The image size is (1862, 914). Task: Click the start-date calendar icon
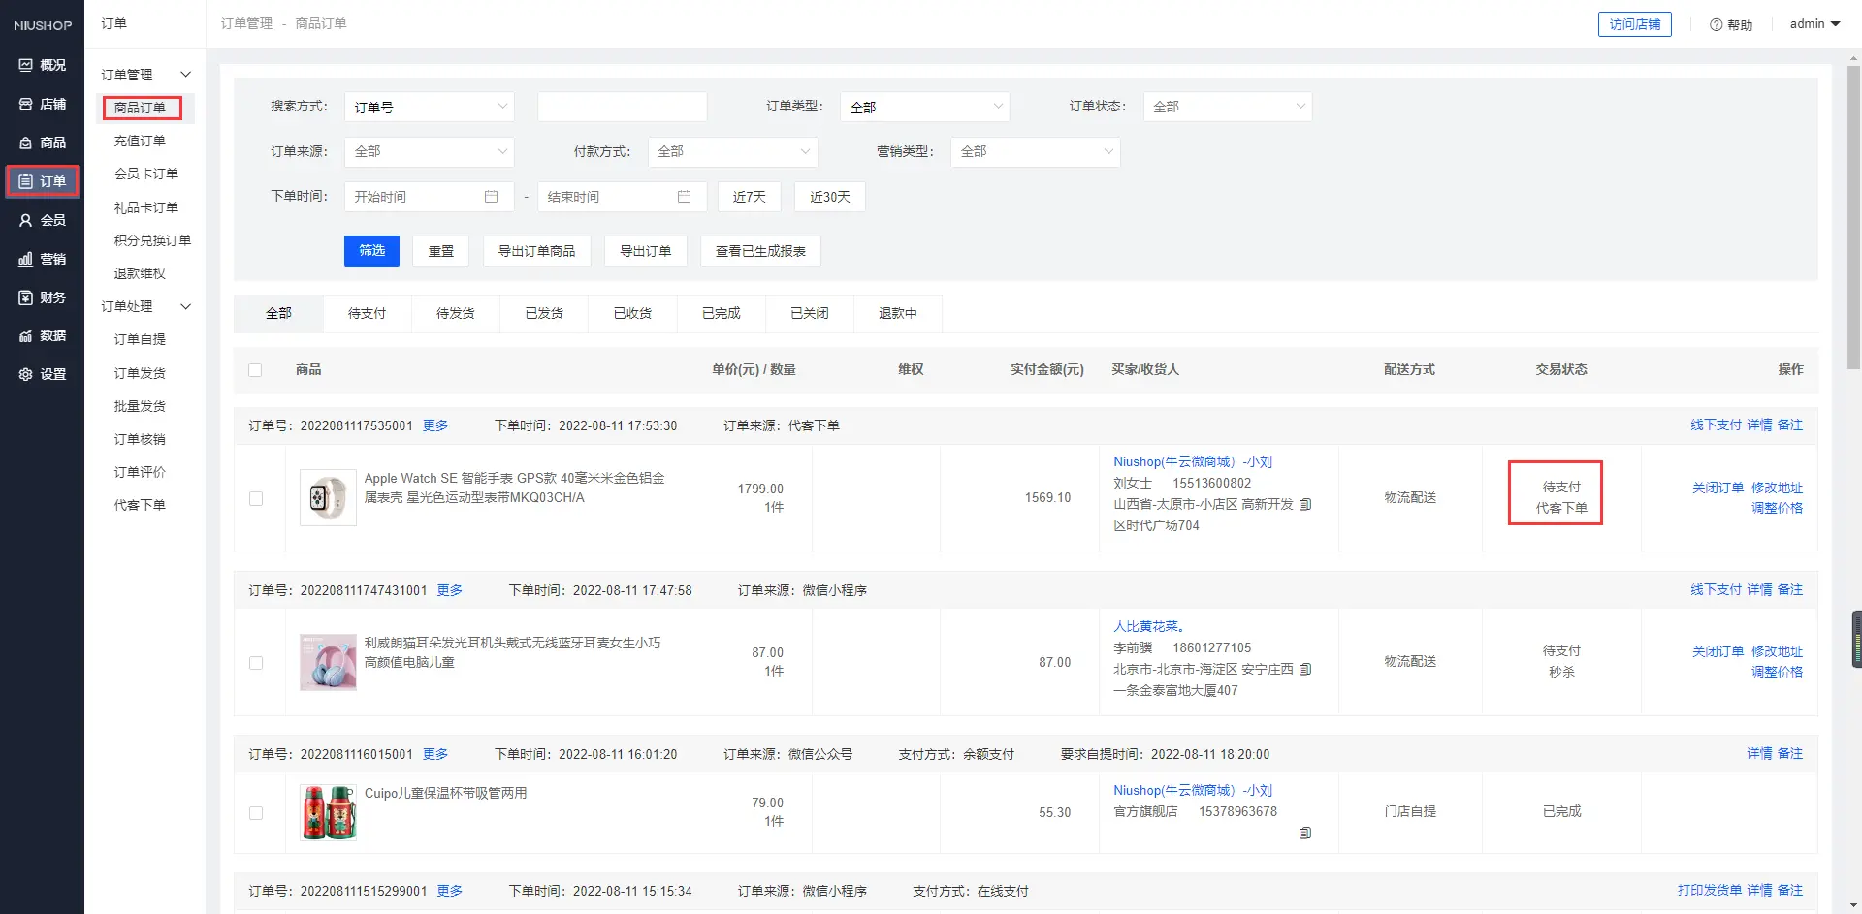(x=491, y=197)
